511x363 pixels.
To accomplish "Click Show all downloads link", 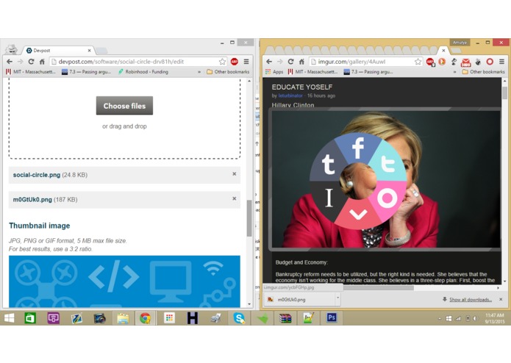I will 471,300.
